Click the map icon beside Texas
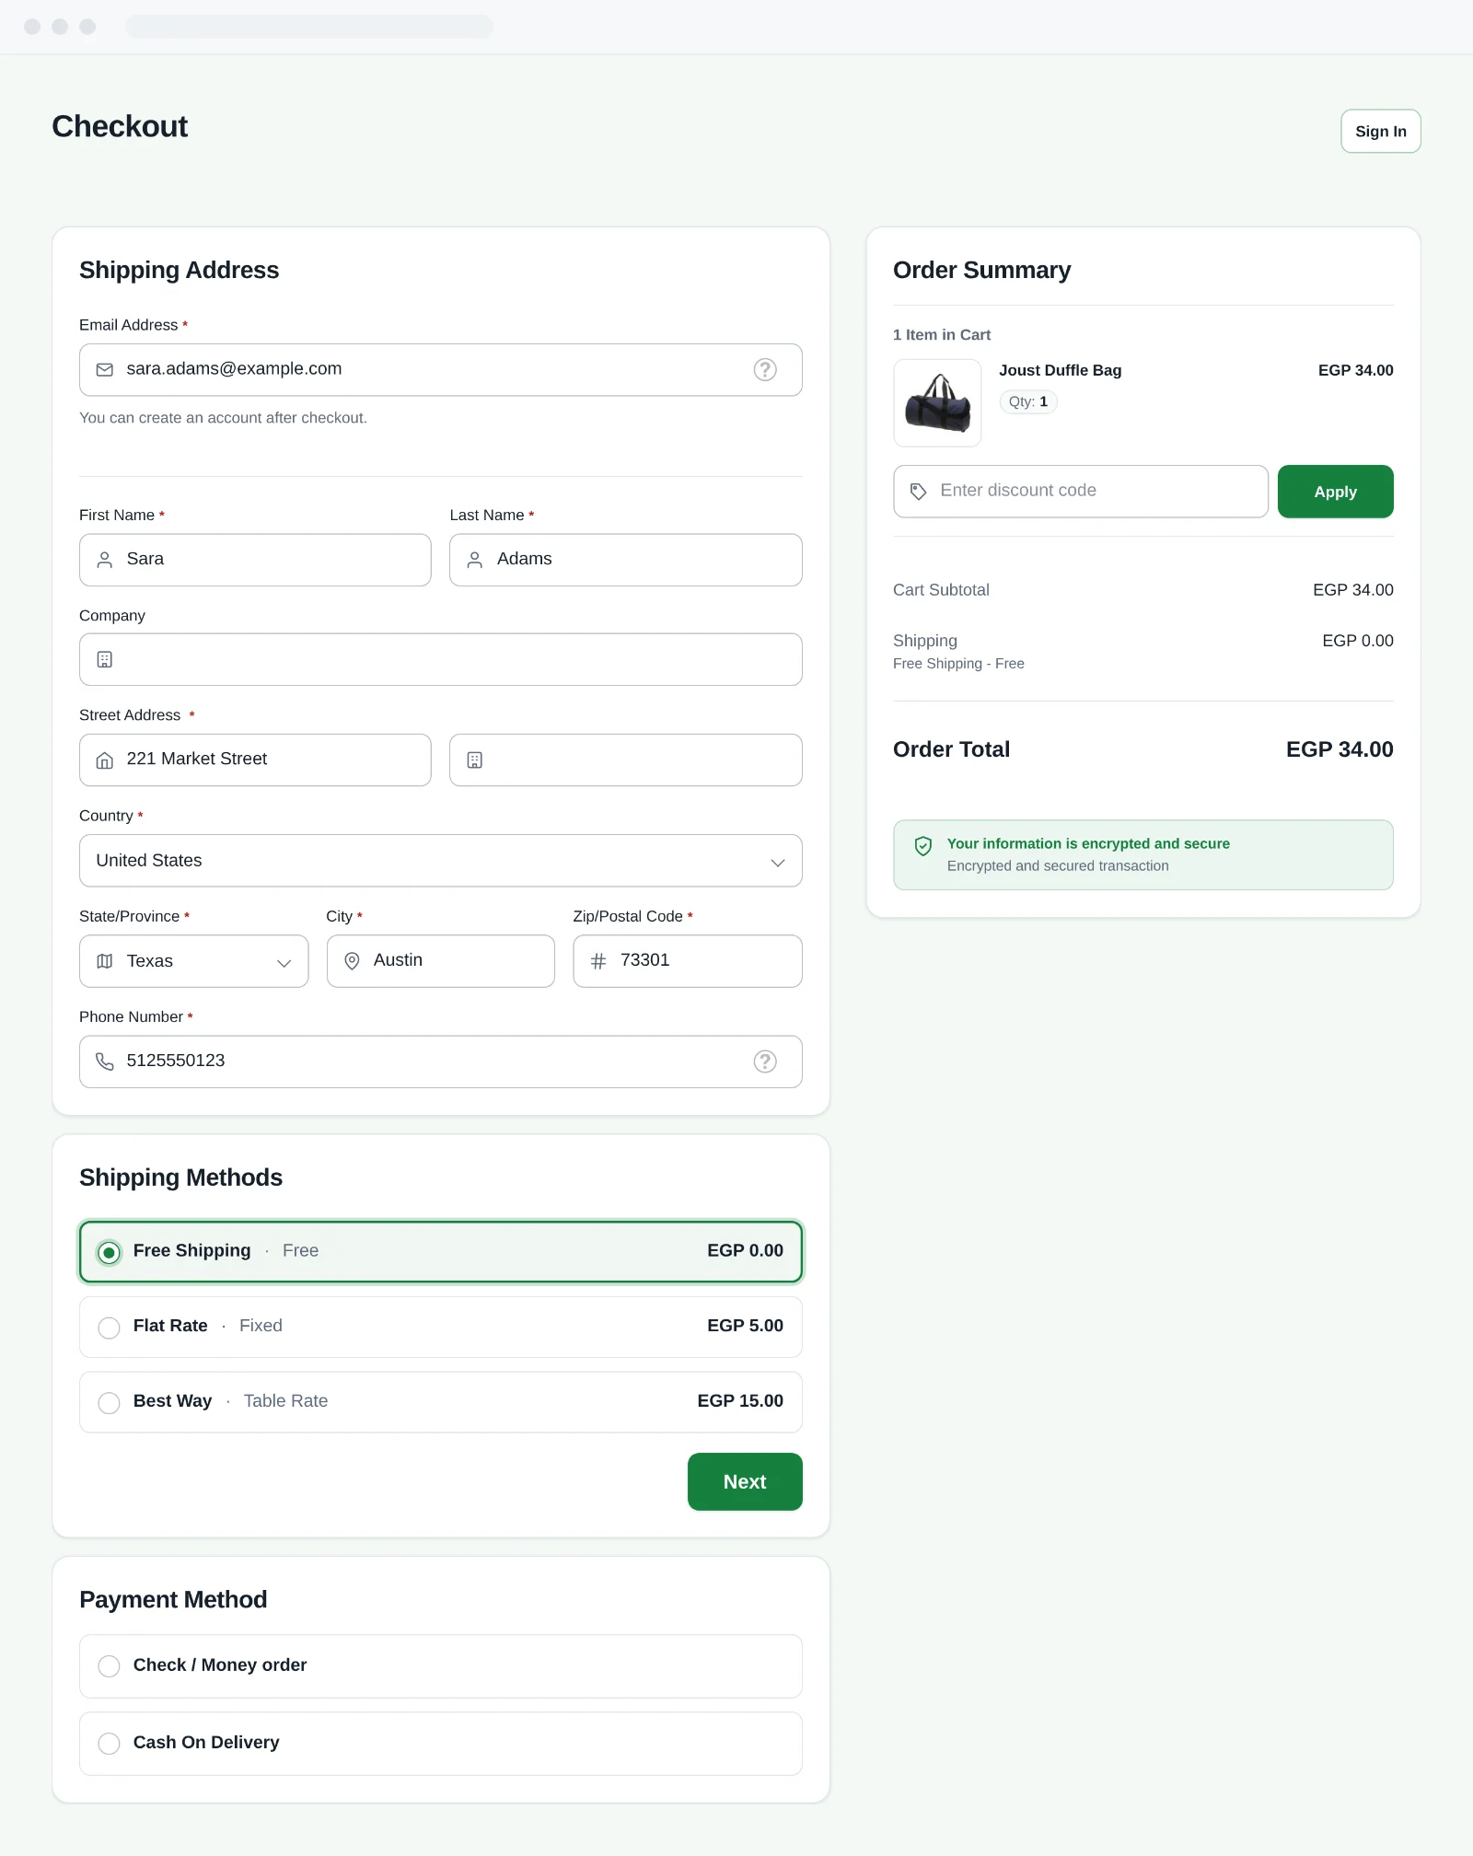1473x1856 pixels. click(x=105, y=962)
